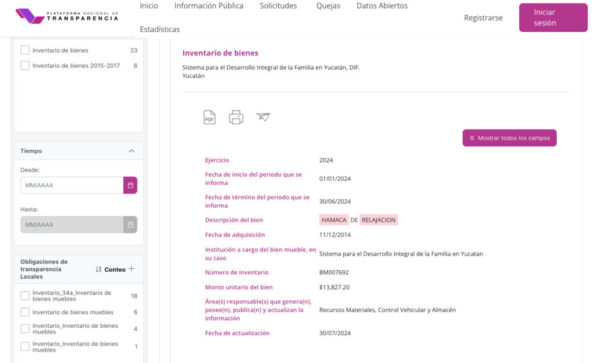Select period end date 30/06/2024

coord(335,201)
